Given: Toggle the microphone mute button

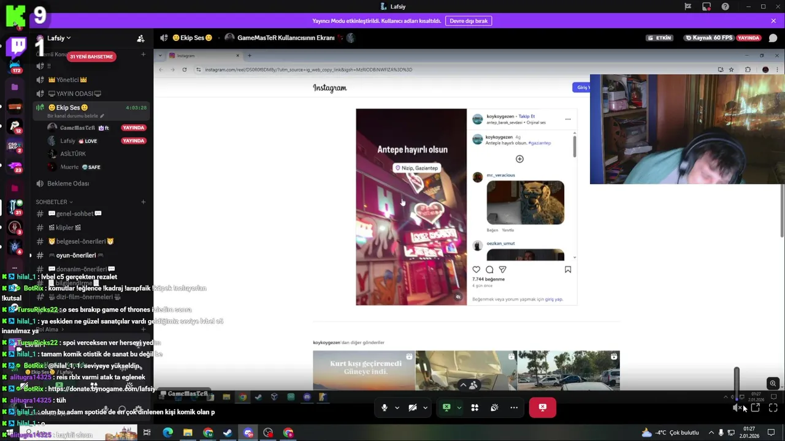Looking at the screenshot, I should click(x=385, y=408).
